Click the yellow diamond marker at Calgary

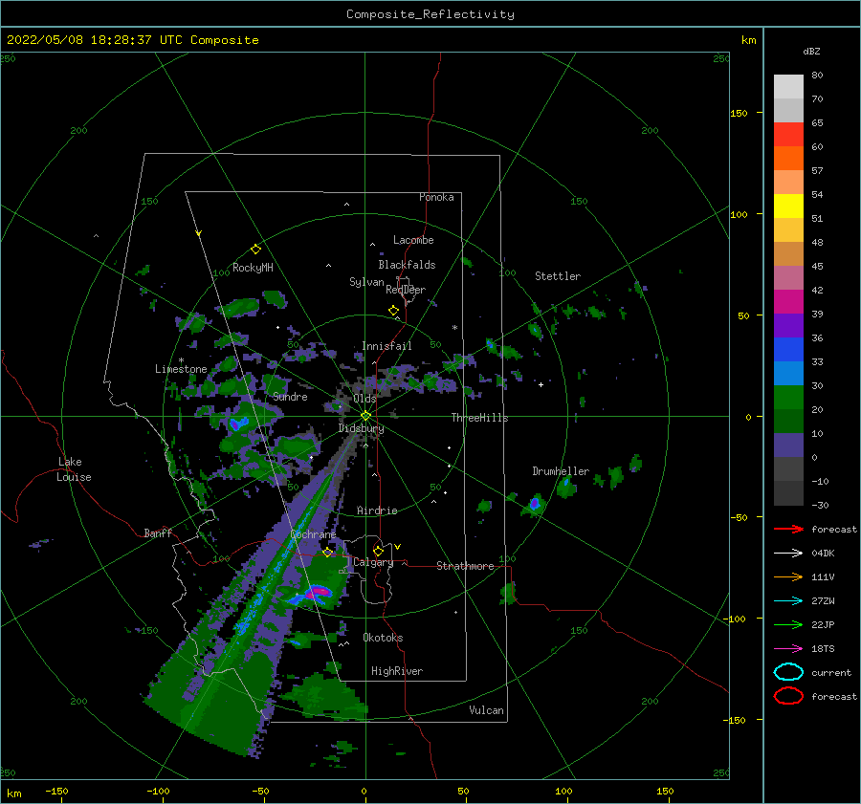point(378,551)
